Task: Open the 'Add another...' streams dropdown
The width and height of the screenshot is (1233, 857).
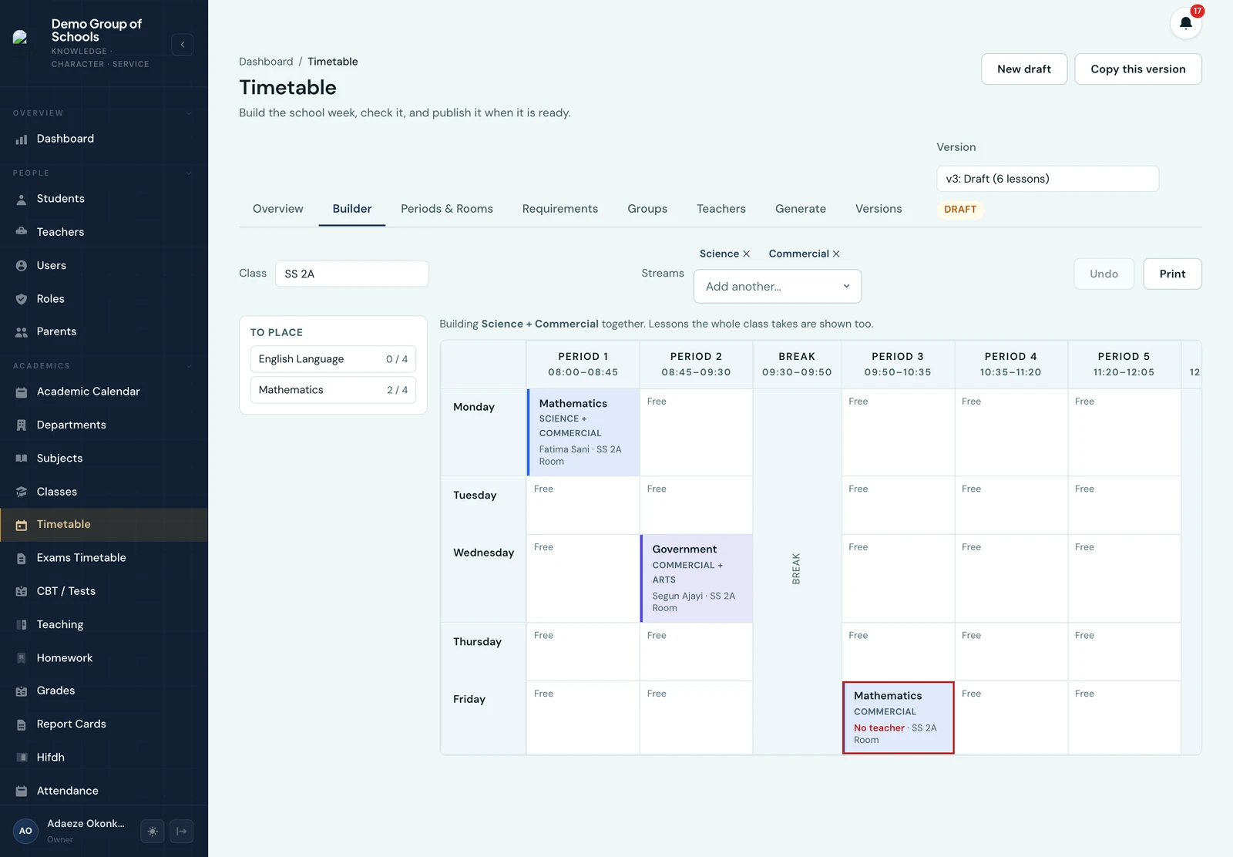Action: [x=778, y=286]
